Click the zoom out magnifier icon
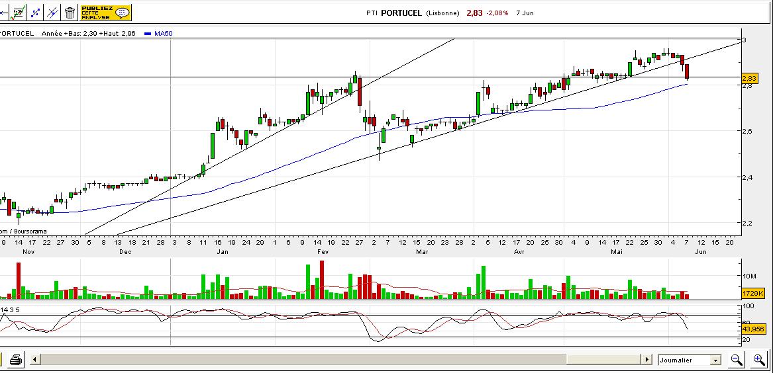773x373 pixels. (x=736, y=360)
